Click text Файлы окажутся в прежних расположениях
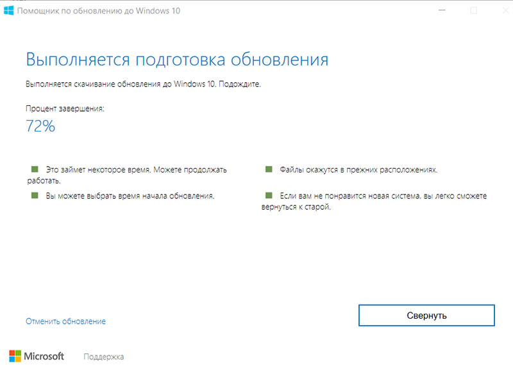The height and width of the screenshot is (365, 513). click(x=358, y=169)
